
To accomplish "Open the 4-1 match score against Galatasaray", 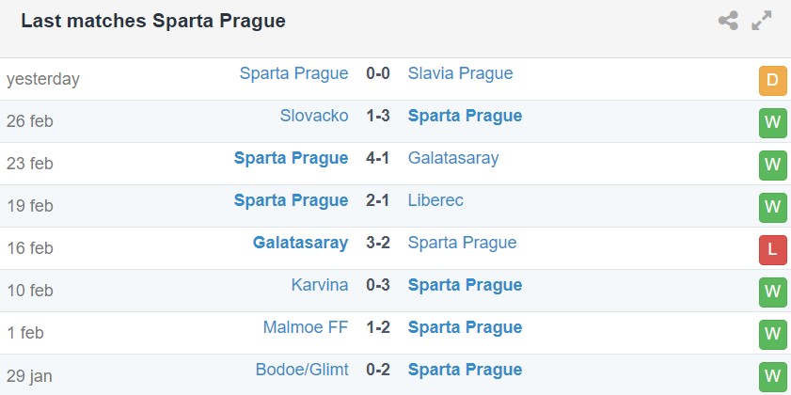I will tap(378, 158).
